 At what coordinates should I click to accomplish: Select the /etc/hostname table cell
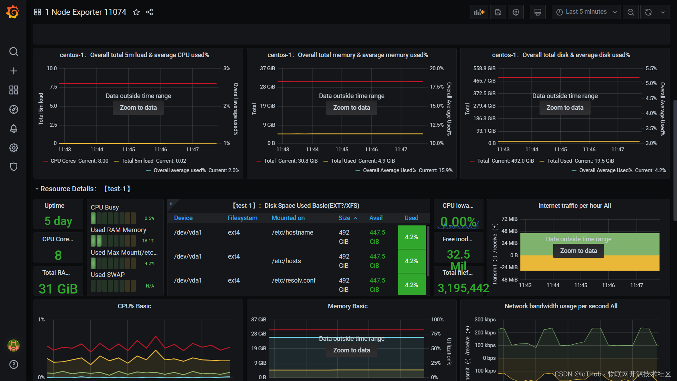[x=292, y=232]
